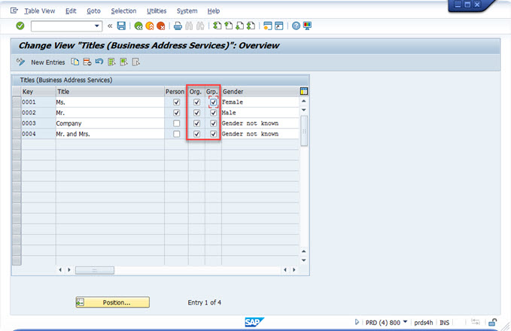Open the session menu icon left of Table View
Image resolution: width=511 pixels, height=331 pixels.
click(14, 11)
